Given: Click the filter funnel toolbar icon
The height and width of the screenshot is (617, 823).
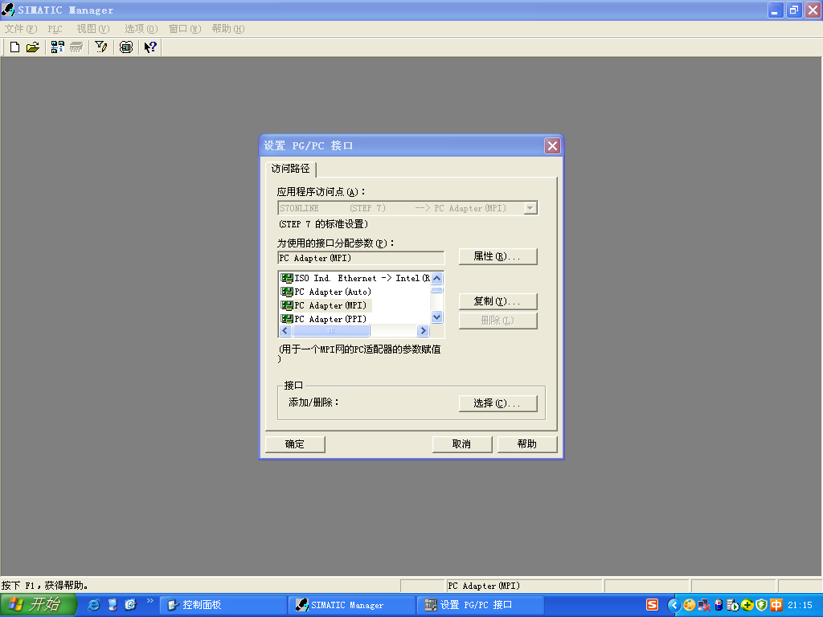Looking at the screenshot, I should (x=100, y=47).
